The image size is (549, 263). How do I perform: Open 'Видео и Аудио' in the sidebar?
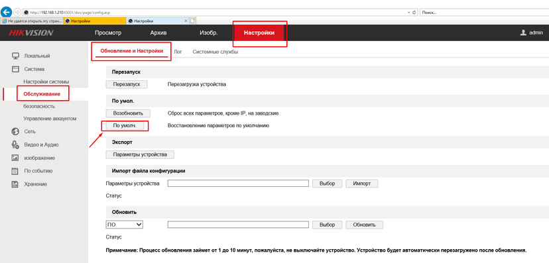(x=41, y=145)
